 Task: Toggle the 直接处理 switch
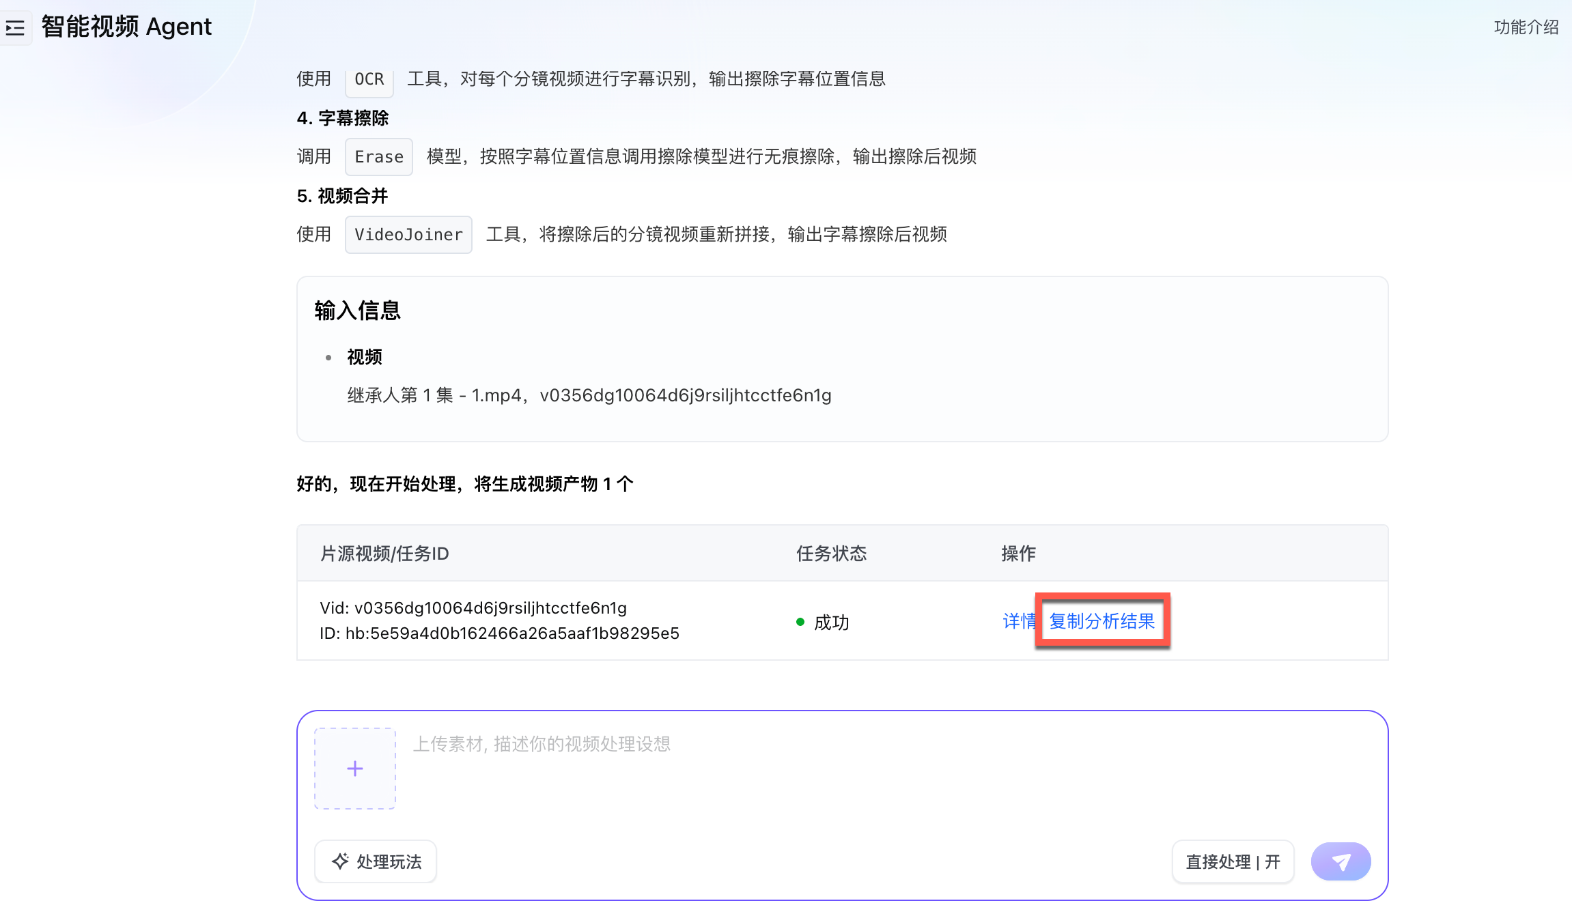[x=1233, y=861]
